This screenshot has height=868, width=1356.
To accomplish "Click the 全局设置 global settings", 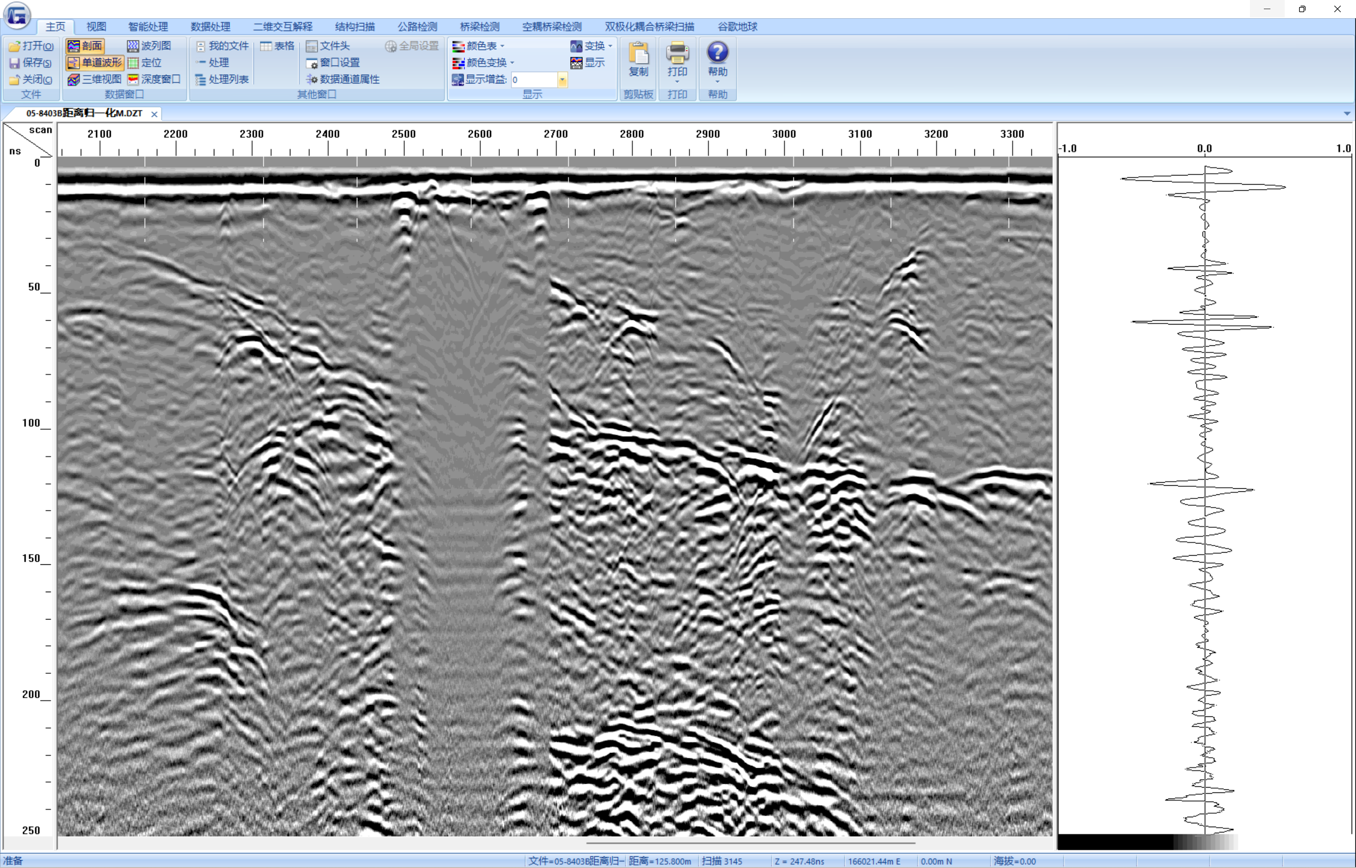I will click(412, 46).
